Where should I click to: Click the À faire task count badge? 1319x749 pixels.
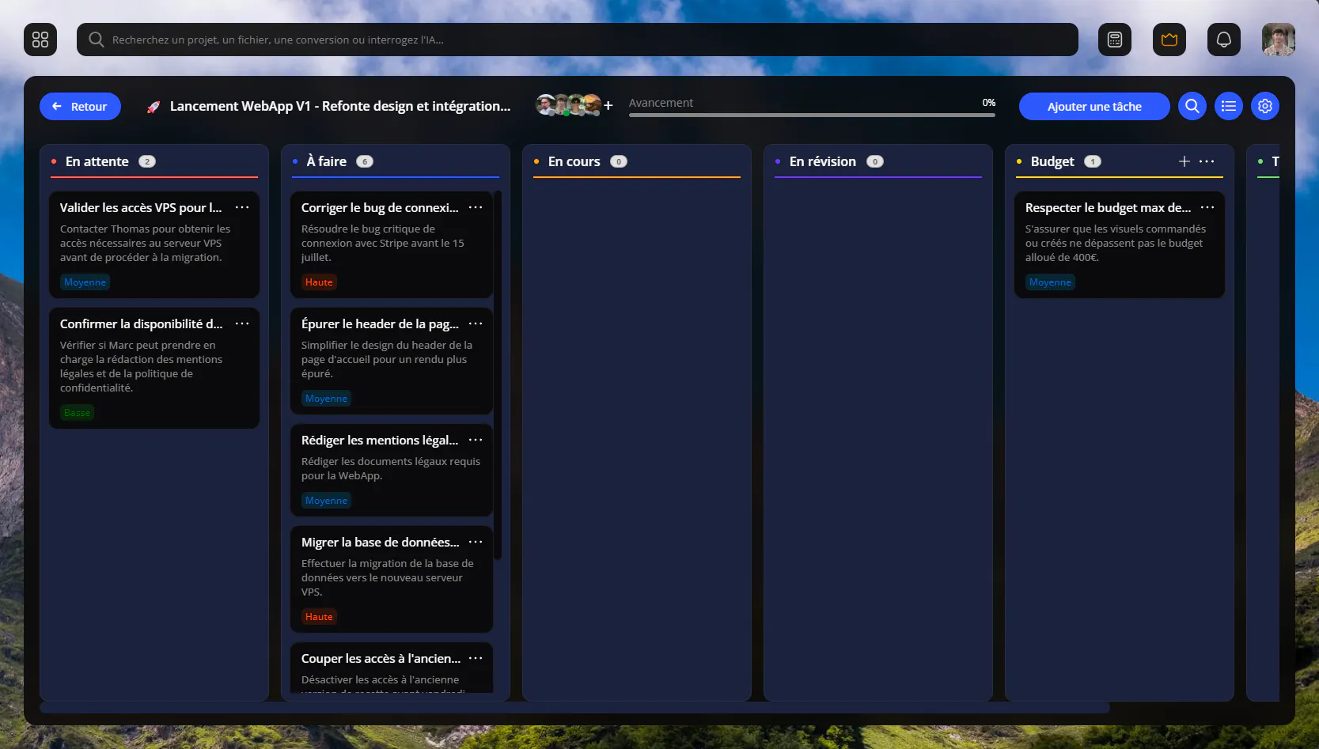pos(364,161)
